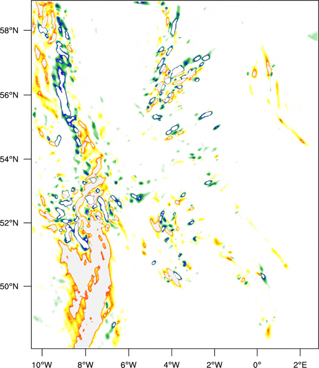Click the 10°W longitude label
Viewport: 319px width, 368px height.
click(42, 365)
